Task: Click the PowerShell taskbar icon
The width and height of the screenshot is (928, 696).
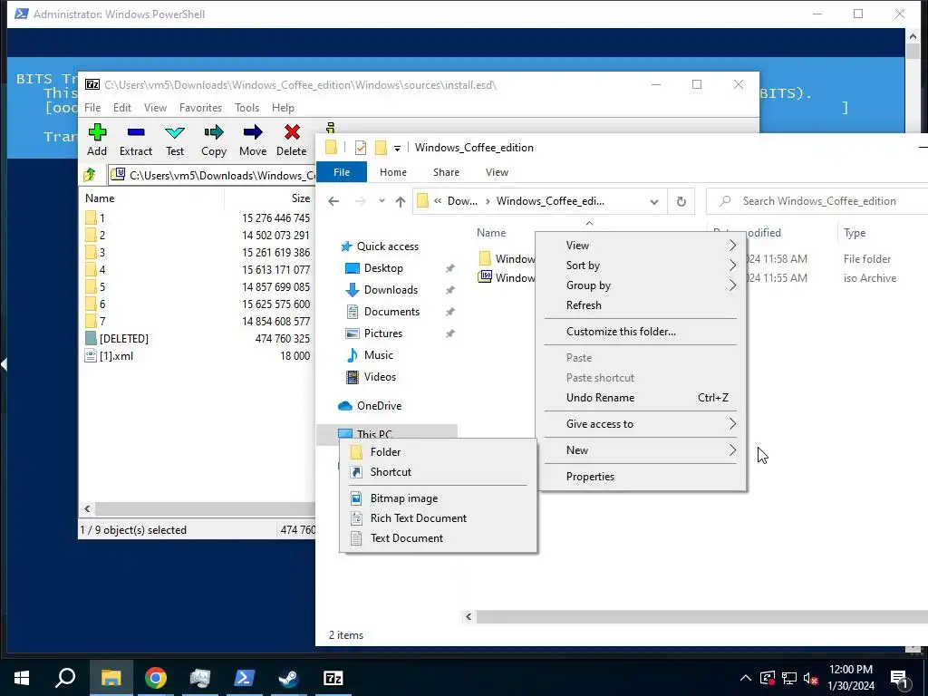Action: pyautogui.click(x=245, y=678)
